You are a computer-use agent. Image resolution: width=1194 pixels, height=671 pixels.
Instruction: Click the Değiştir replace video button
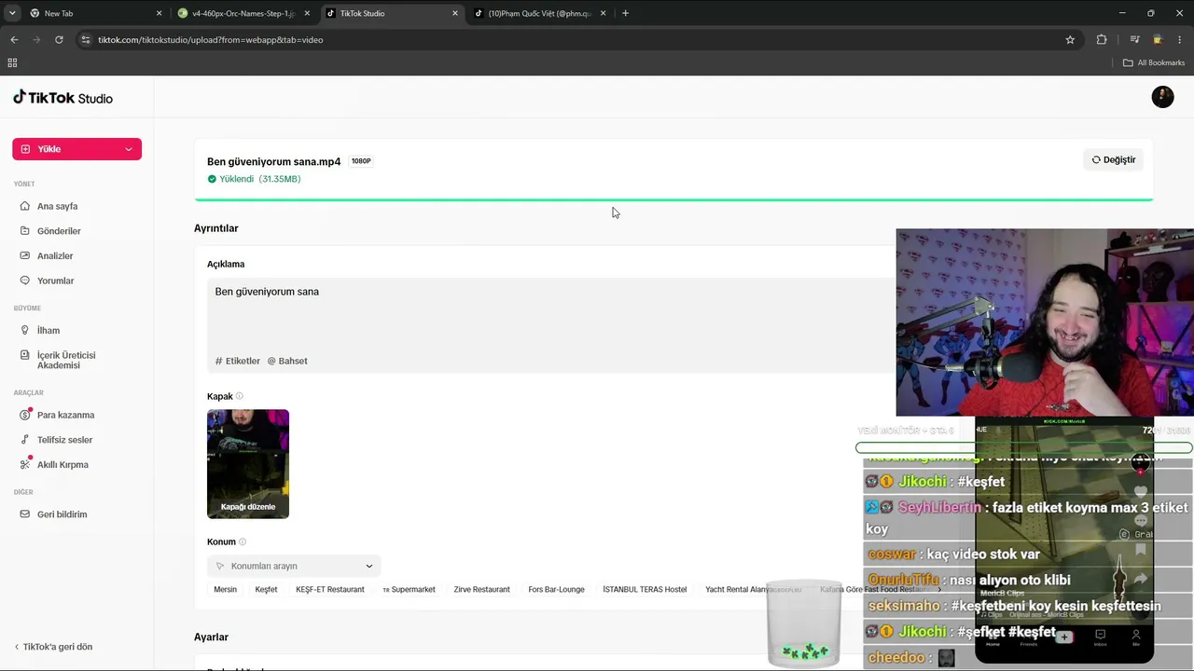1114,159
